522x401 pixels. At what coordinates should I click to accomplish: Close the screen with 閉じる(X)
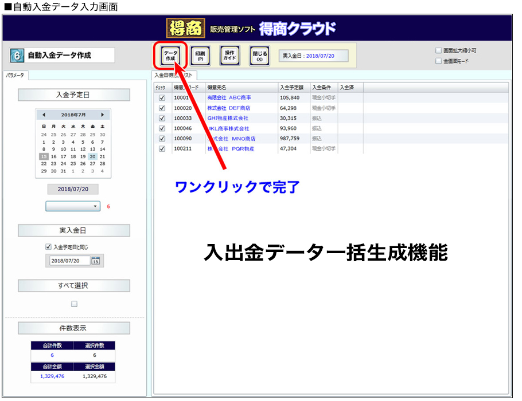point(259,56)
